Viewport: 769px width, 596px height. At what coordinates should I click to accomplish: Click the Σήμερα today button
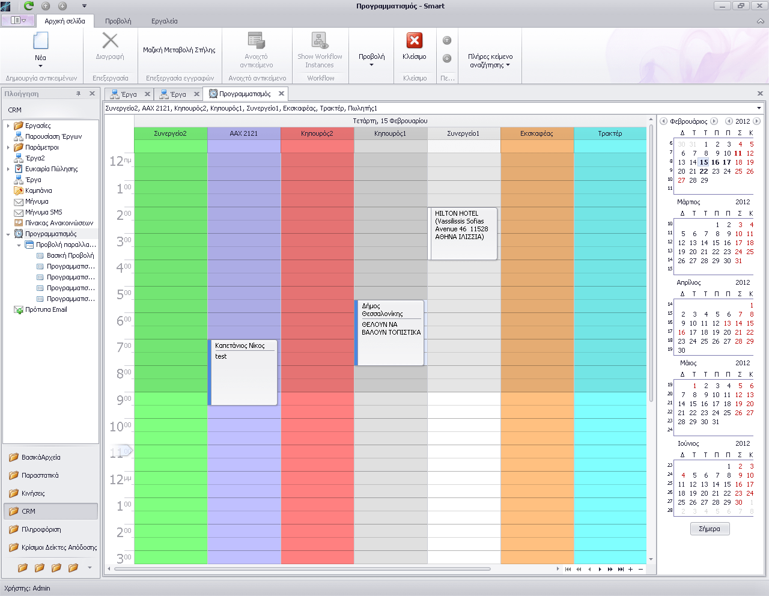click(x=710, y=529)
